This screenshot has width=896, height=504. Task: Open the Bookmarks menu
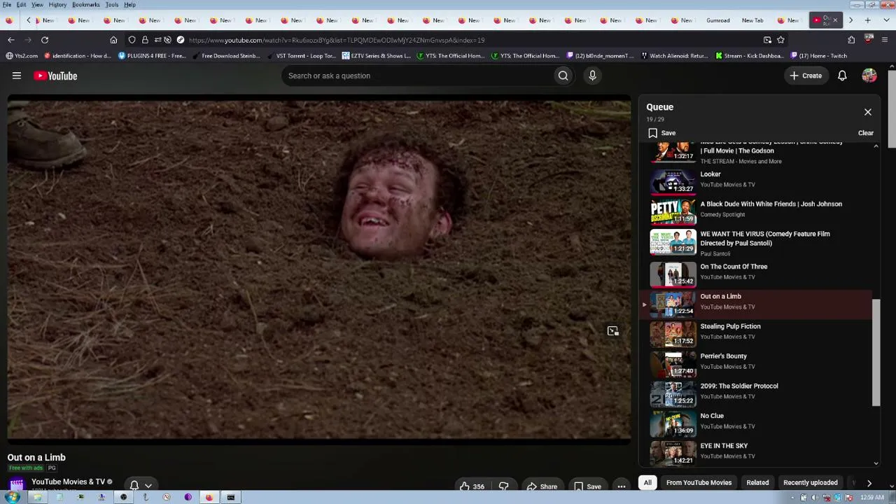point(86,5)
